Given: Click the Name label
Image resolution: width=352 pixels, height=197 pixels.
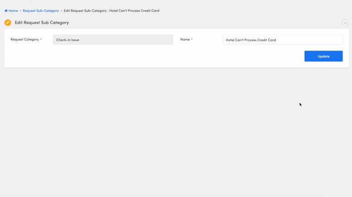Looking at the screenshot, I should 185,39.
